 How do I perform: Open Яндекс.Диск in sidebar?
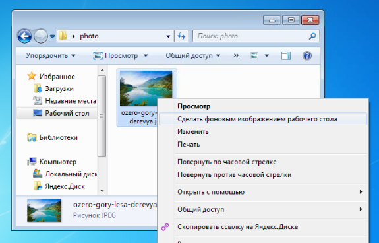pos(65,186)
